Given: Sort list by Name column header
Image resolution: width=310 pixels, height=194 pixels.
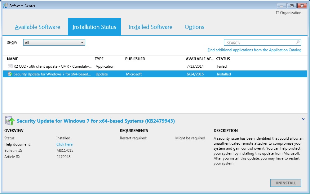Looking at the screenshot, I should (x=12, y=59).
